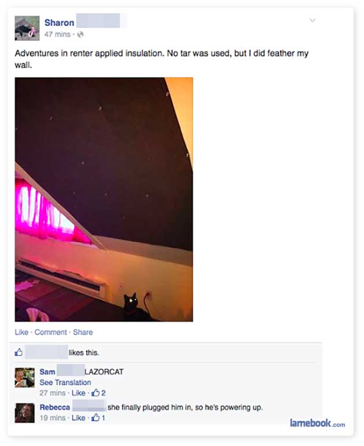The image size is (364, 446).
Task: Open the 47 mins post timestamp
Action: [x=57, y=34]
